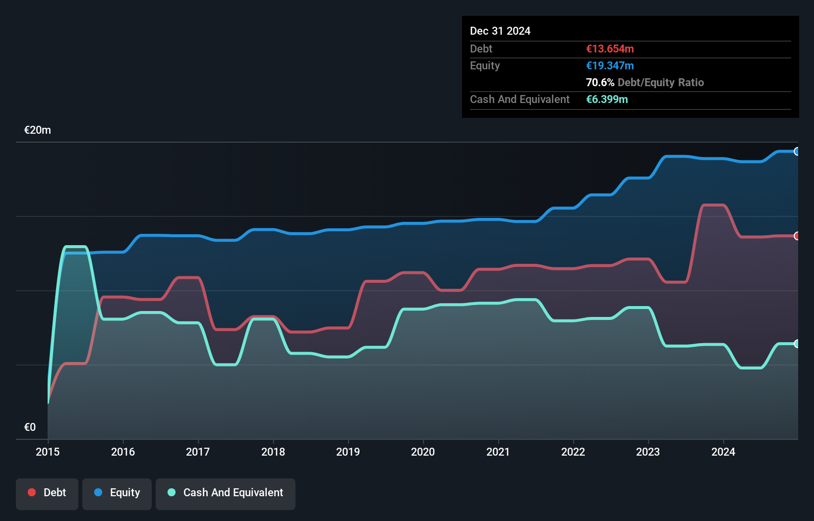Screen dimensions: 814x521
Task: Click the Dec 31 2024 tooltip date
Action: coord(500,31)
